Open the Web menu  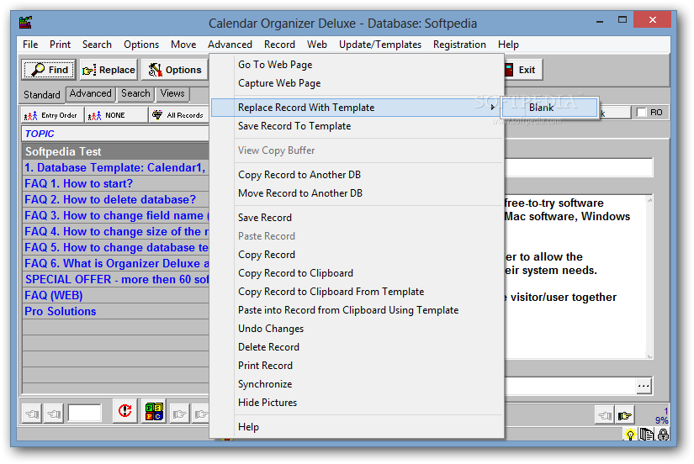317,45
